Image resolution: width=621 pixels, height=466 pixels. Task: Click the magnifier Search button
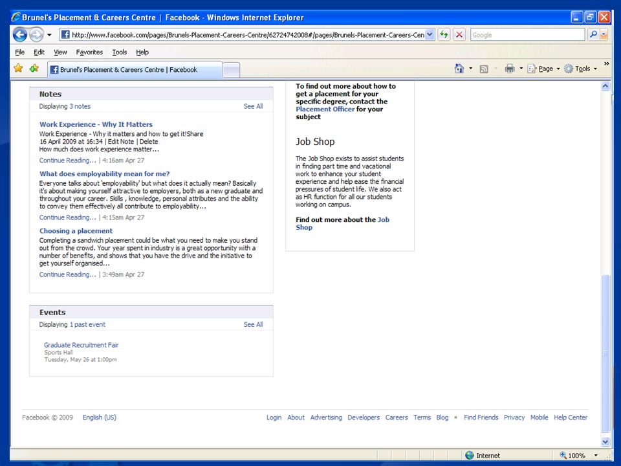pyautogui.click(x=593, y=35)
